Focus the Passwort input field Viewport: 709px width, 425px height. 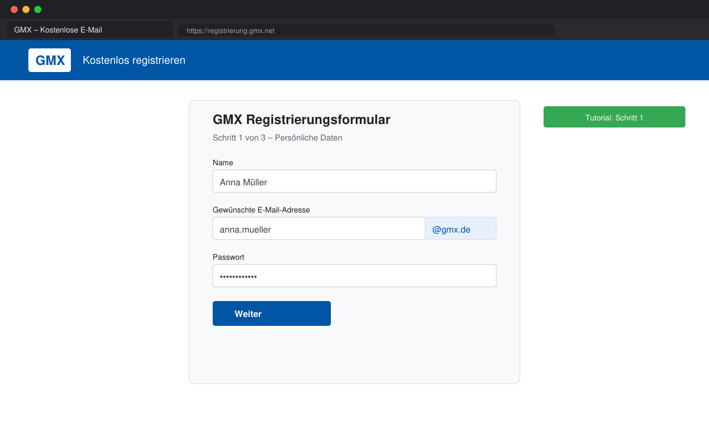point(354,276)
